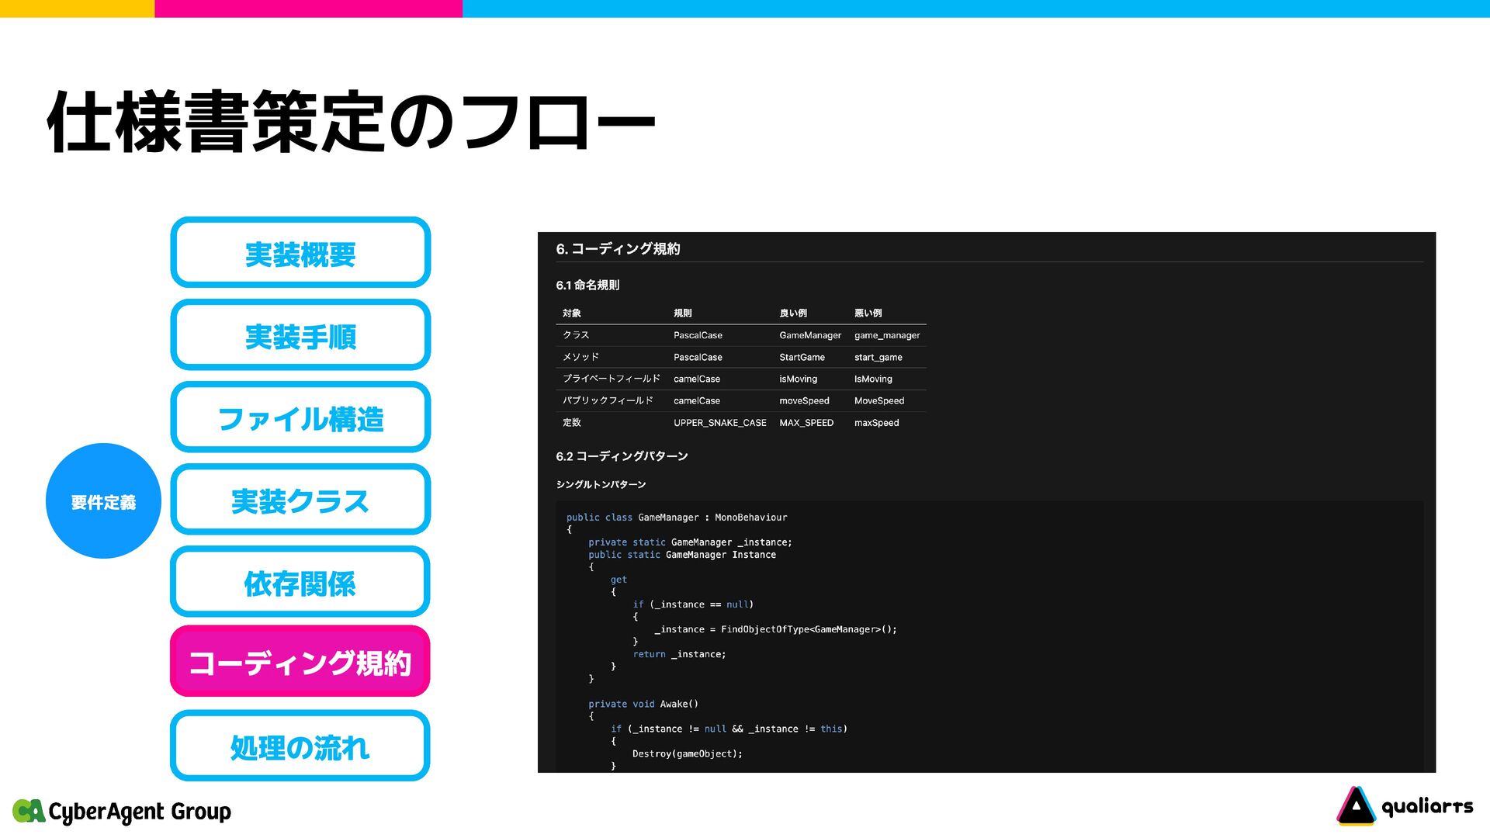Click the magenta segment of top color bar
The width and height of the screenshot is (1490, 838).
tap(308, 9)
